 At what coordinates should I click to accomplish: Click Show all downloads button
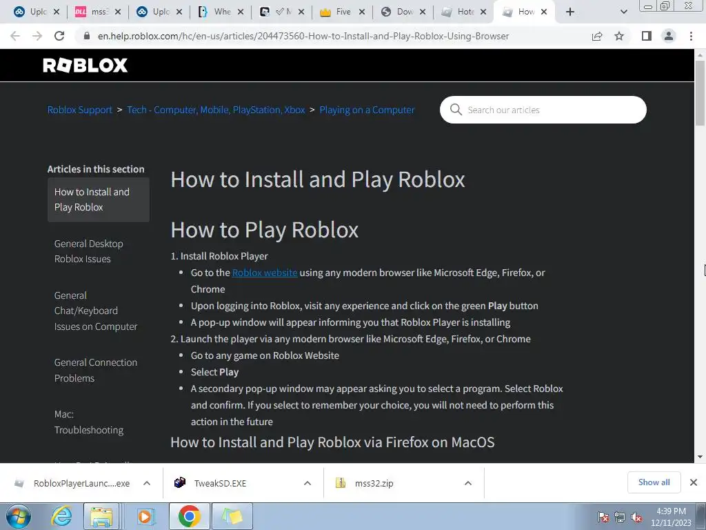(654, 482)
